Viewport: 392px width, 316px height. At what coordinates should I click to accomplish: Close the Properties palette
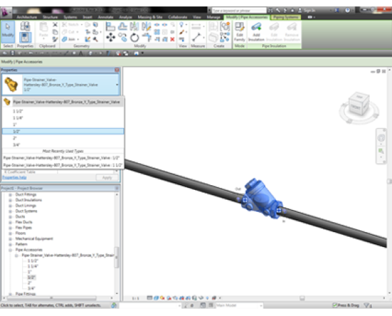[x=117, y=70]
